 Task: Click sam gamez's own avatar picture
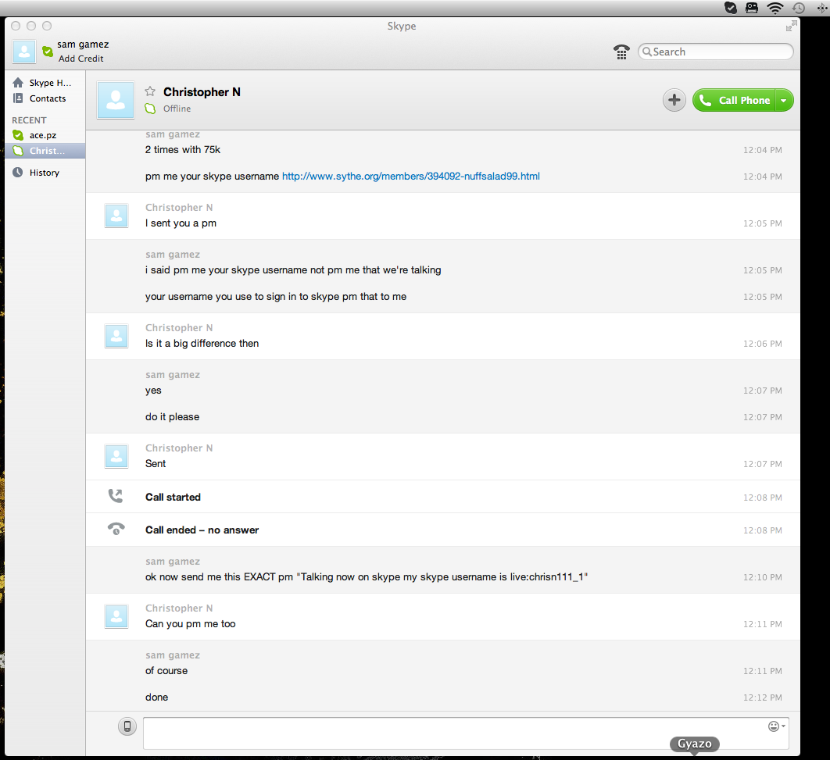(x=24, y=52)
